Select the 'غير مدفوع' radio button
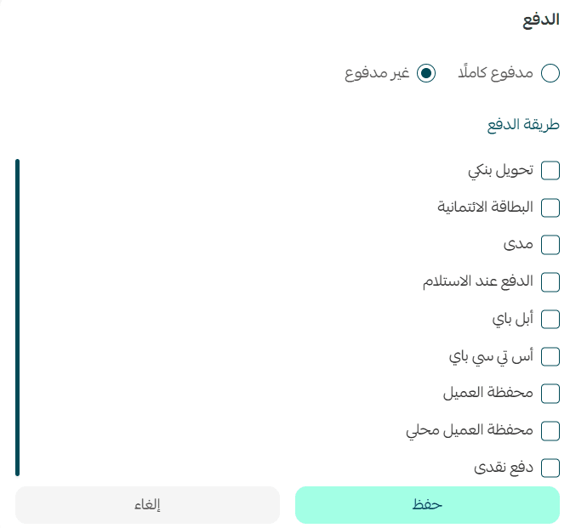The image size is (570, 528). [426, 73]
